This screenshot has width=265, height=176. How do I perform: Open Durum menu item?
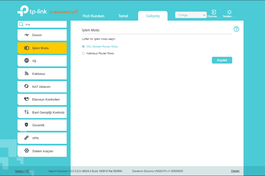42,35
